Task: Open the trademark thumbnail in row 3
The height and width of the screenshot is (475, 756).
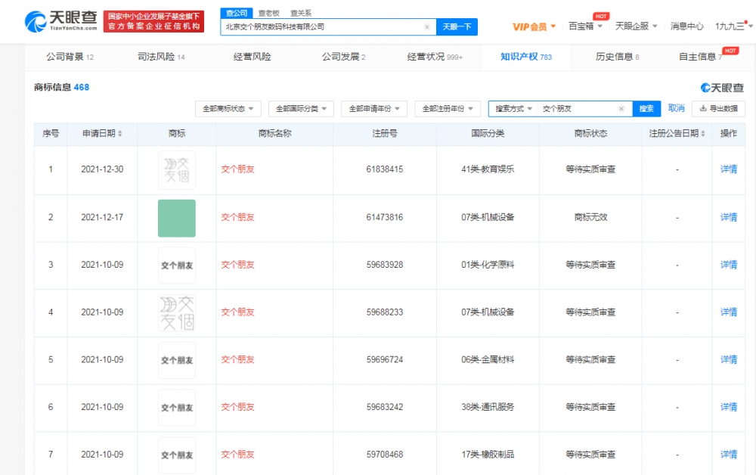Action: (177, 265)
